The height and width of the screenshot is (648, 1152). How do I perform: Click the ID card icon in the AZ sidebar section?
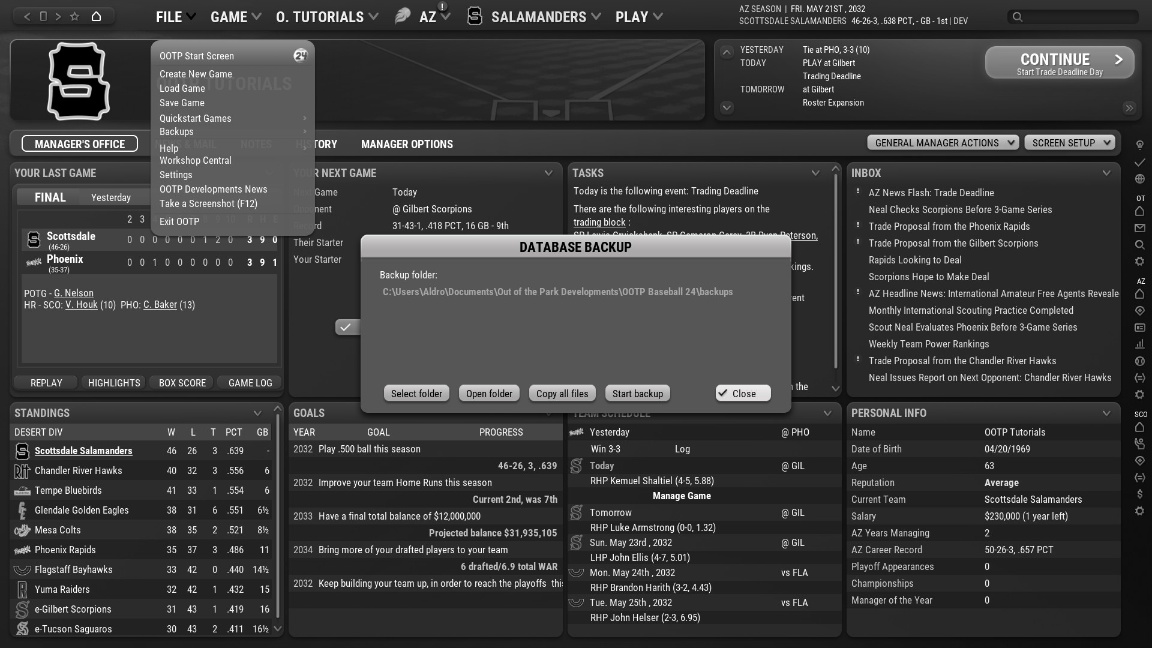[x=1140, y=328]
